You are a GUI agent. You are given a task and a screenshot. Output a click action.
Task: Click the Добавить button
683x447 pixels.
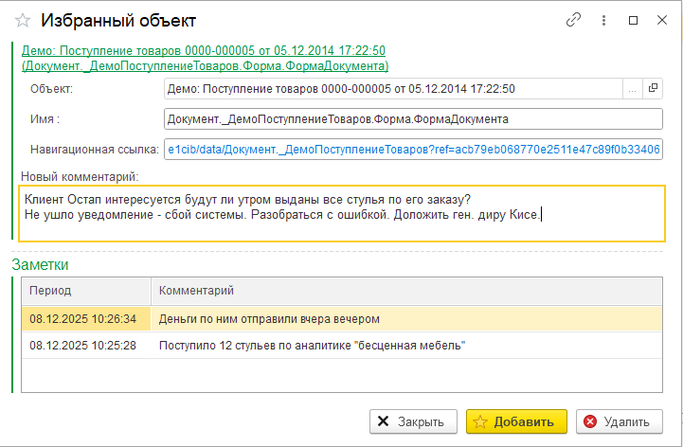tap(516, 421)
